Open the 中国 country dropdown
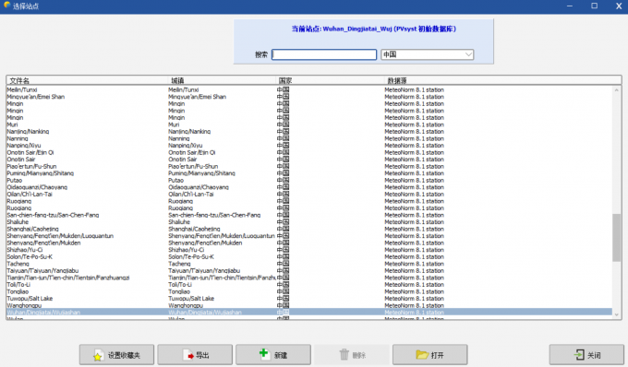 tap(428, 54)
